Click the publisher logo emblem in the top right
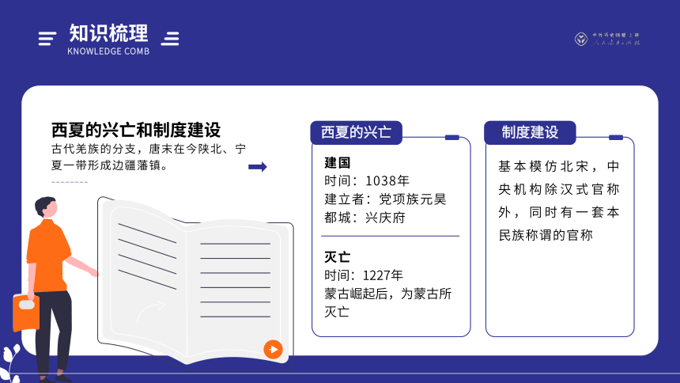The height and width of the screenshot is (383, 680). (x=581, y=39)
